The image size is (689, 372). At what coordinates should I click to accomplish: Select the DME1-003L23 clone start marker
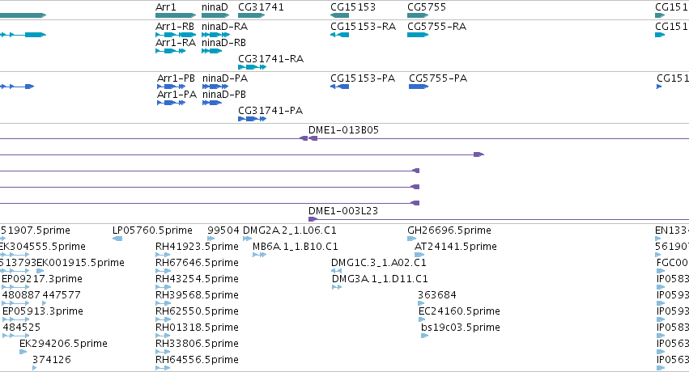[x=313, y=219]
